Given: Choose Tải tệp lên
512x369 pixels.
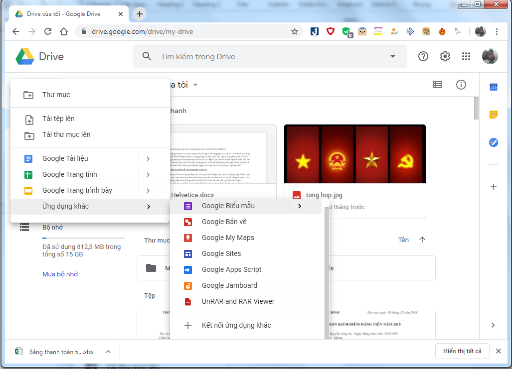Looking at the screenshot, I should 90,119.
